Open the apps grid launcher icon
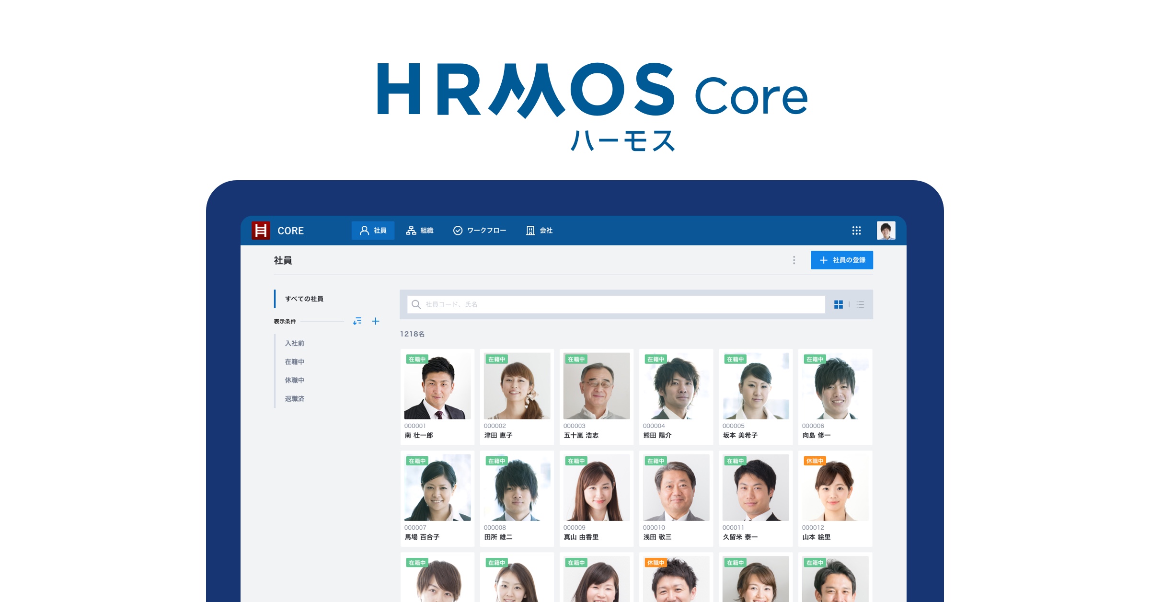Image resolution: width=1150 pixels, height=602 pixels. point(857,231)
